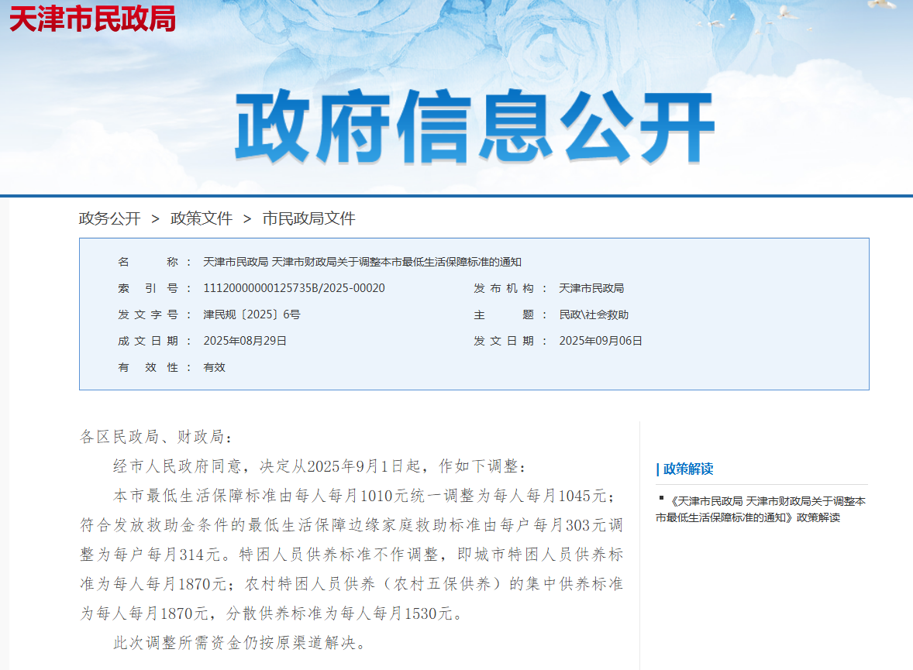Click the square bullet before the 政策解读 link
The height and width of the screenshot is (670, 913).
click(x=661, y=498)
